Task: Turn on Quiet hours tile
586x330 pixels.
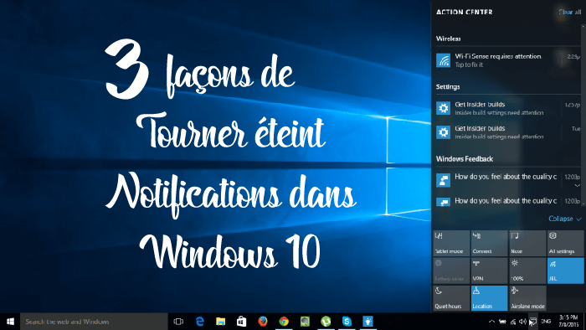Action: 451,298
